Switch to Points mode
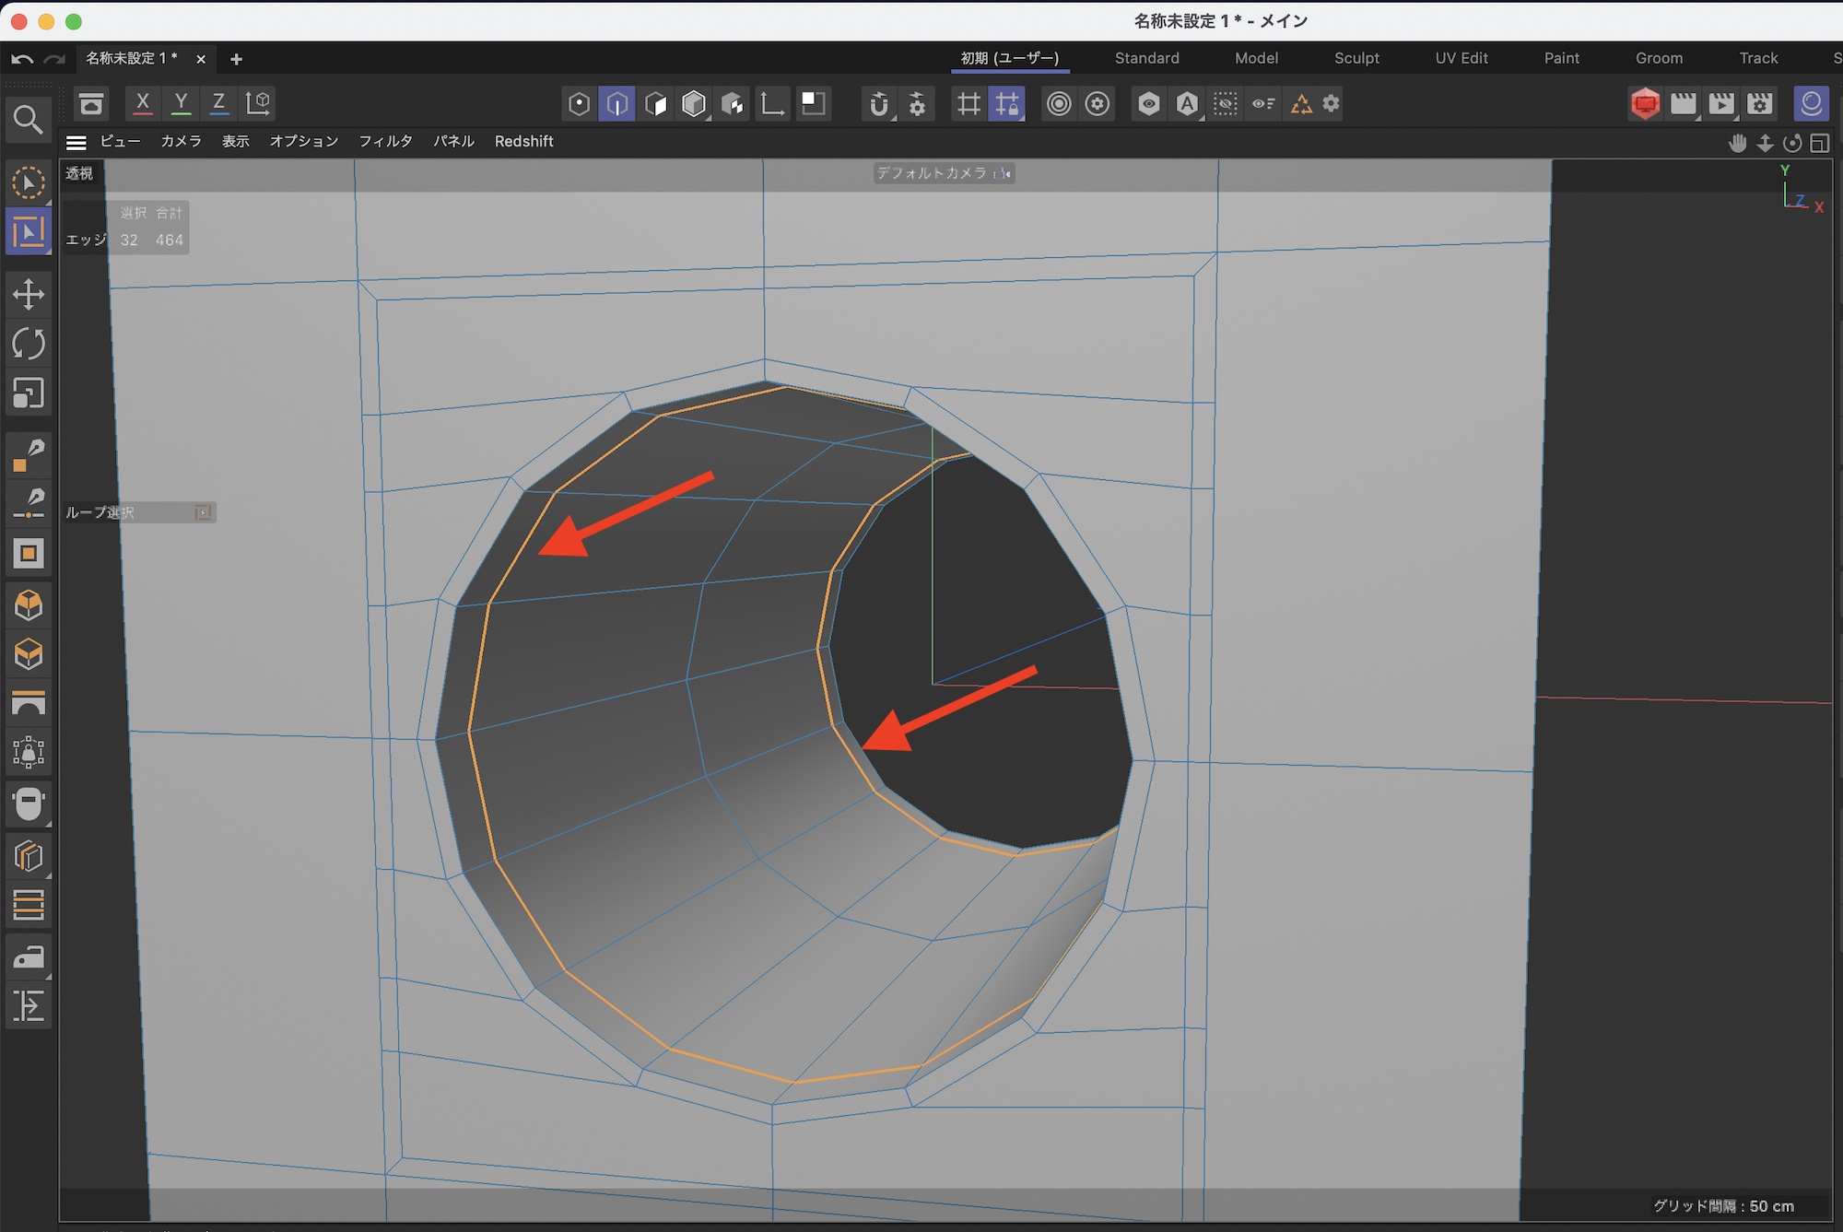 (579, 104)
